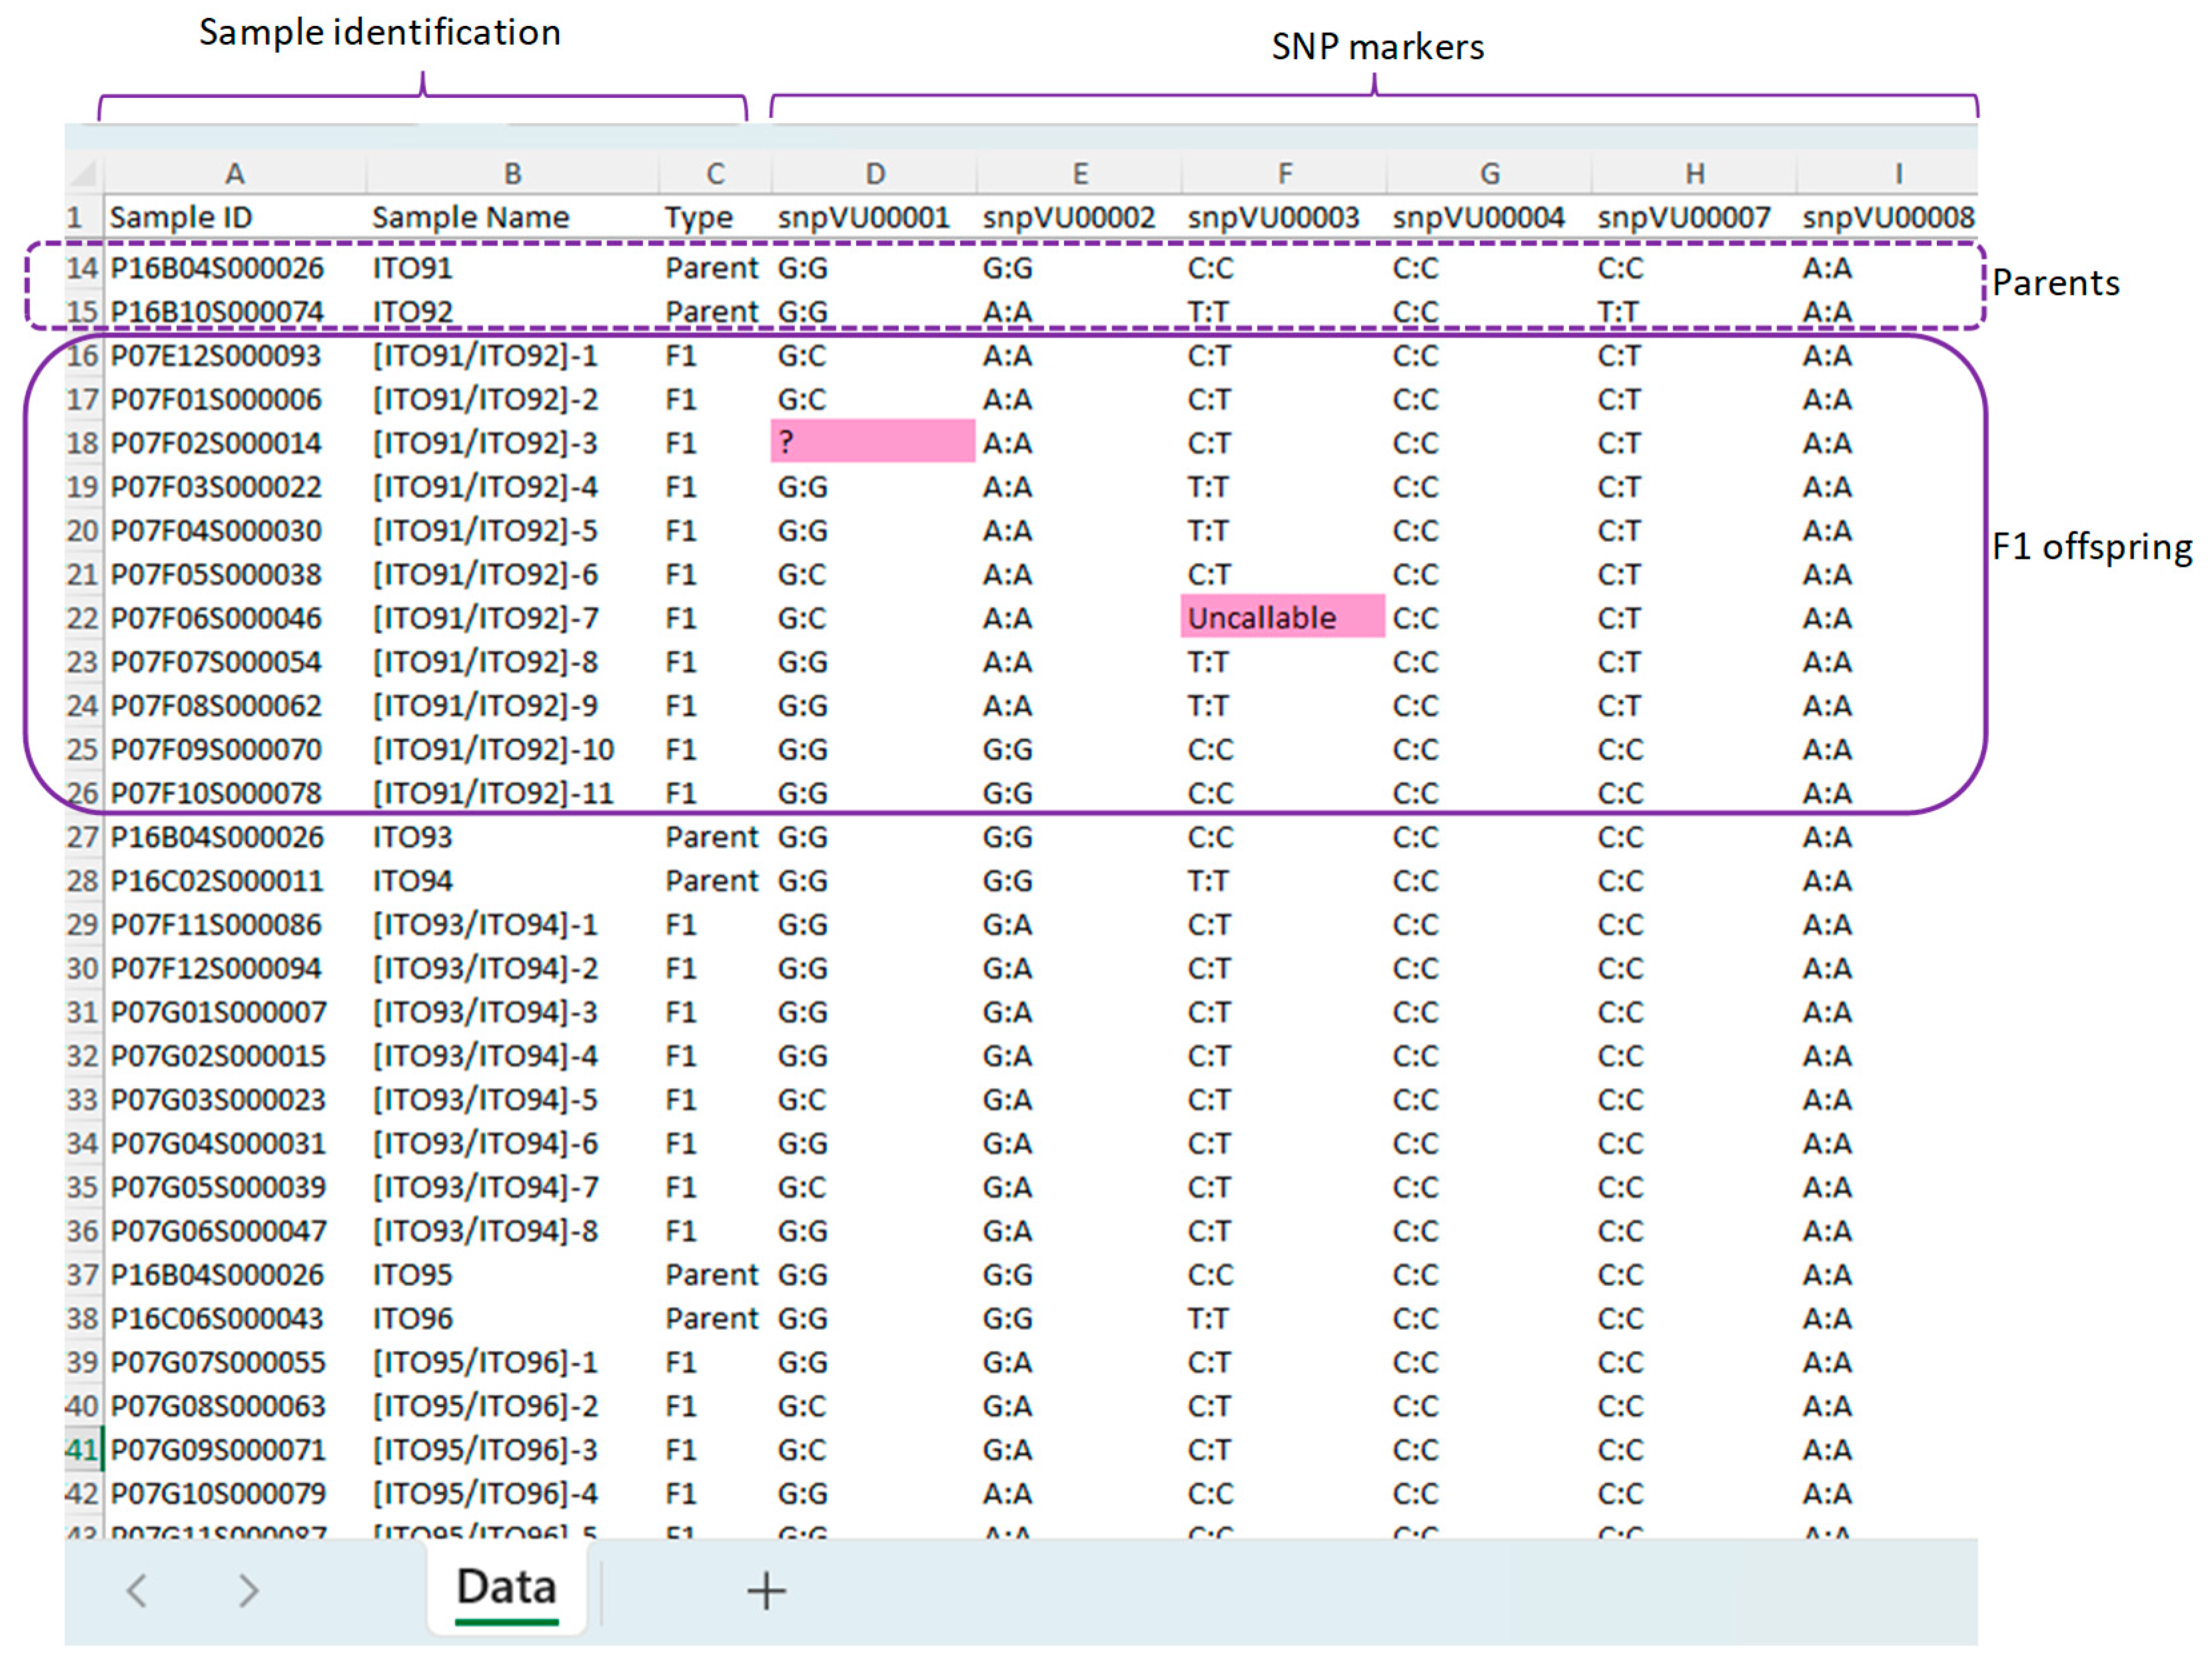Viewport: 2212px width, 1666px height.
Task: Click the 'snpVU00008' header cell
Action: tap(1889, 217)
